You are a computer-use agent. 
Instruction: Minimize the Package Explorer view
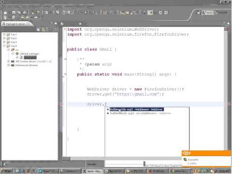pos(52,23)
